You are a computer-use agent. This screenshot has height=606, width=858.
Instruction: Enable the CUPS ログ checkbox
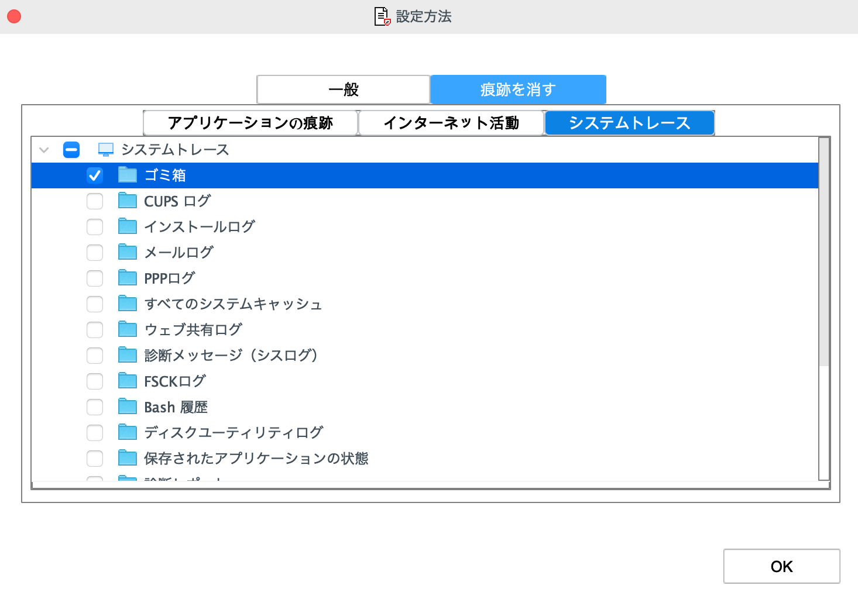coord(95,201)
